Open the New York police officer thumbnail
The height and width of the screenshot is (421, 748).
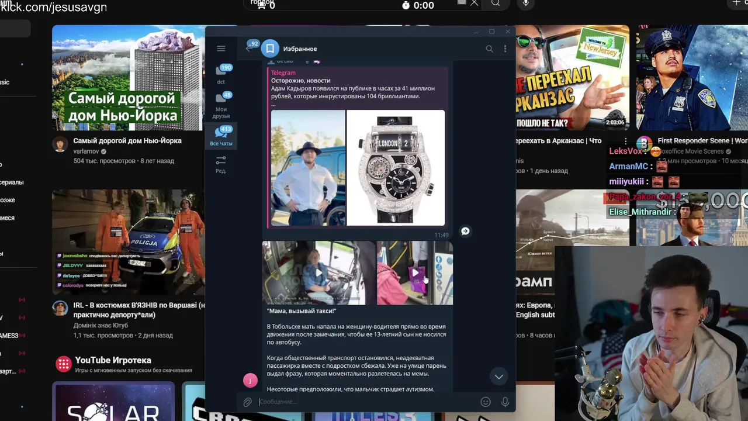coord(692,78)
